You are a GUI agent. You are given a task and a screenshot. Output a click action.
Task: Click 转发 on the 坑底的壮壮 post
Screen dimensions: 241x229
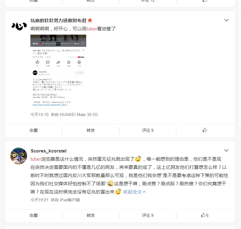click(90, 130)
